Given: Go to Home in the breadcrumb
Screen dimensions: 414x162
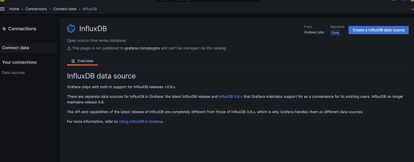Looking at the screenshot, I should tap(14, 9).
